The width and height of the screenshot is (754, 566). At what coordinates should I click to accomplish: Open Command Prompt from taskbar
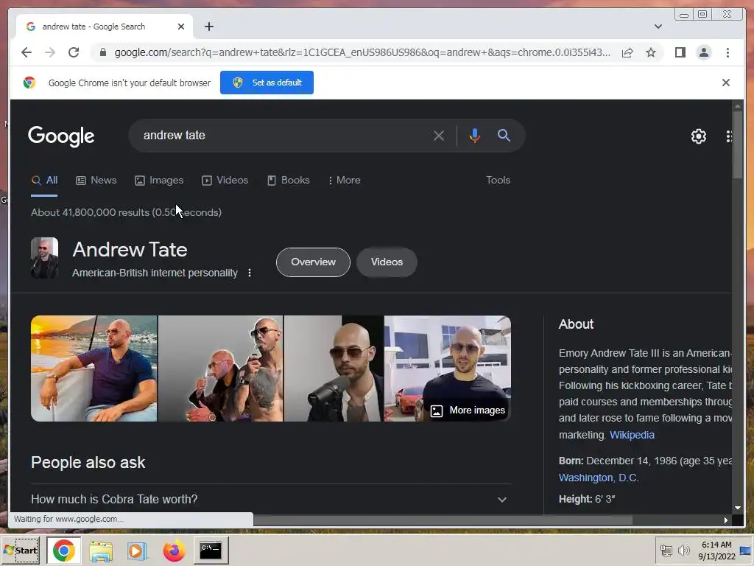[211, 550]
